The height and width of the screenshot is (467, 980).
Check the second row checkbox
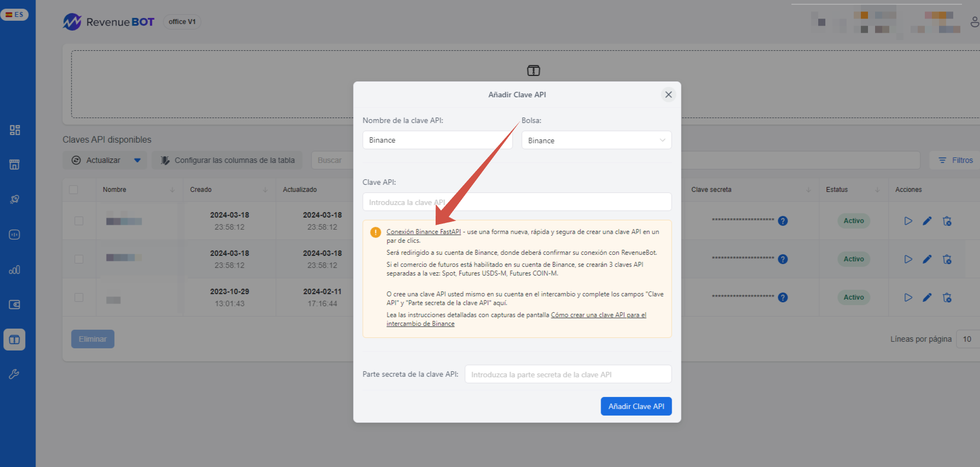pyautogui.click(x=79, y=259)
